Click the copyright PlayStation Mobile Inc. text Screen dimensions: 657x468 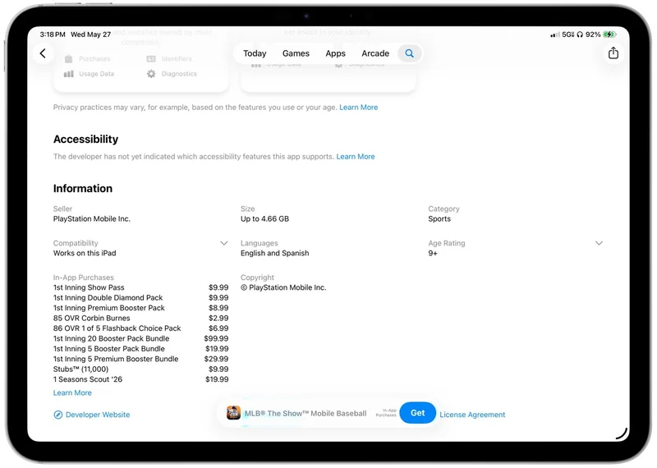[283, 287]
